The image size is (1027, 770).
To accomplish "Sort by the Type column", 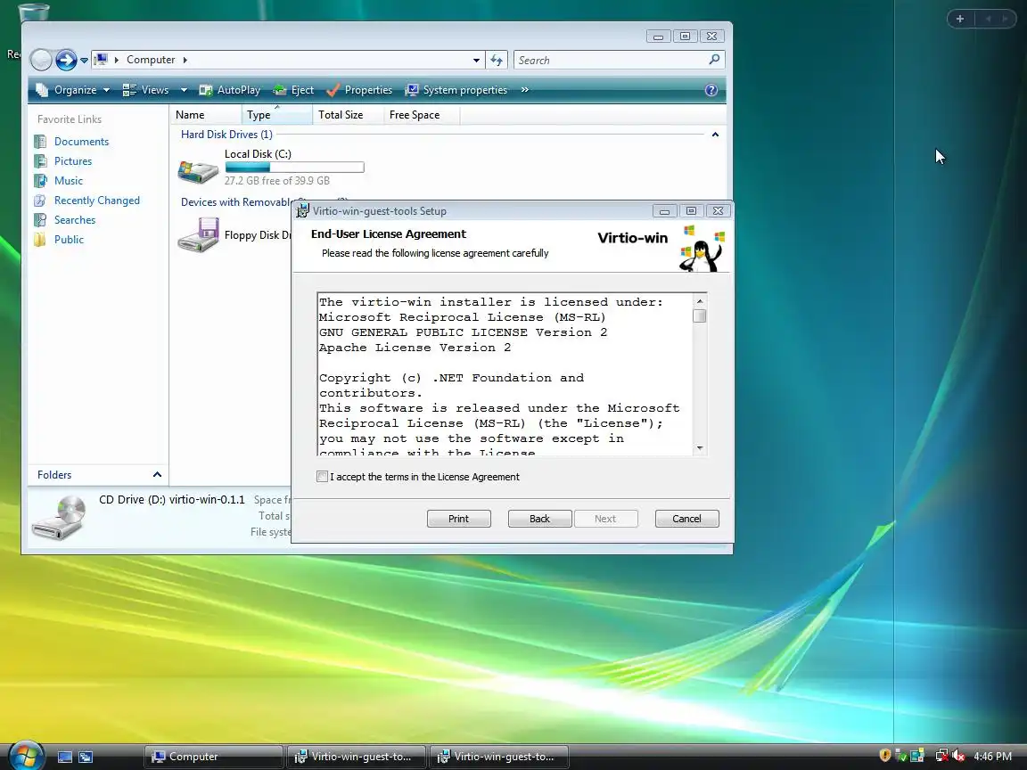I will pos(277,115).
